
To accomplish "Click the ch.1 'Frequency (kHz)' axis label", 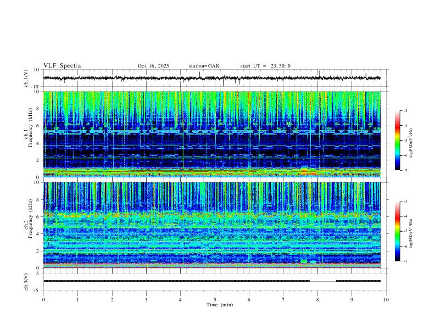I will pos(30,127).
